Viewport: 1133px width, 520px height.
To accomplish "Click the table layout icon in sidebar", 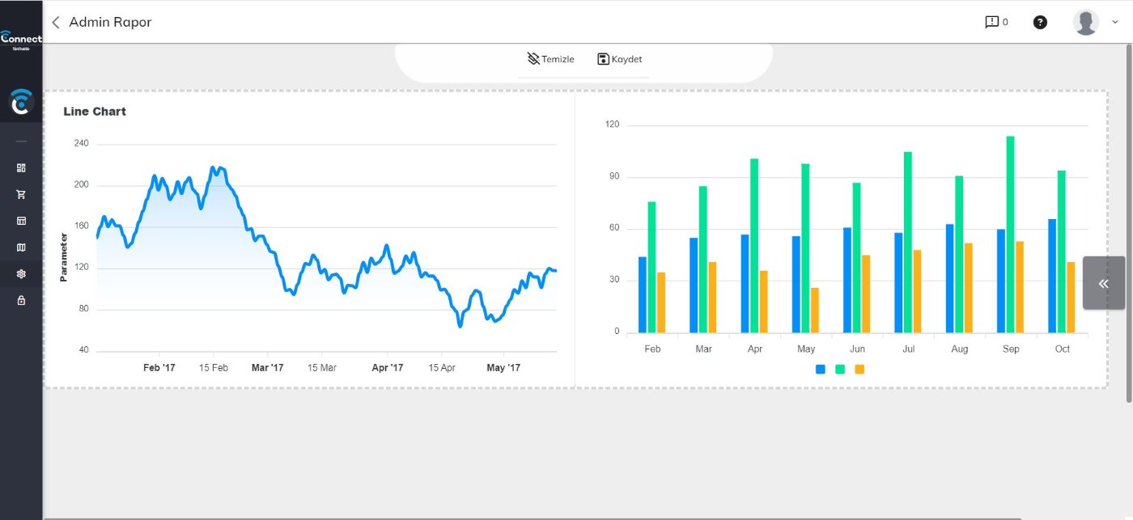I will click(x=21, y=221).
